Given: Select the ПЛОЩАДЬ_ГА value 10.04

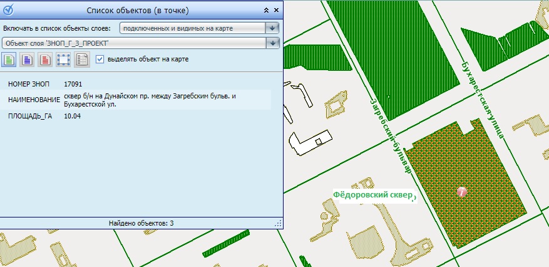Looking at the screenshot, I should click(73, 117).
